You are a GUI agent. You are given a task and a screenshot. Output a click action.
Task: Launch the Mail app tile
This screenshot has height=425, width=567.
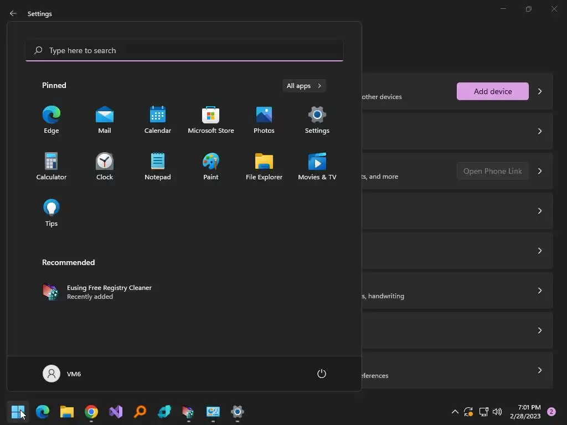(x=105, y=120)
